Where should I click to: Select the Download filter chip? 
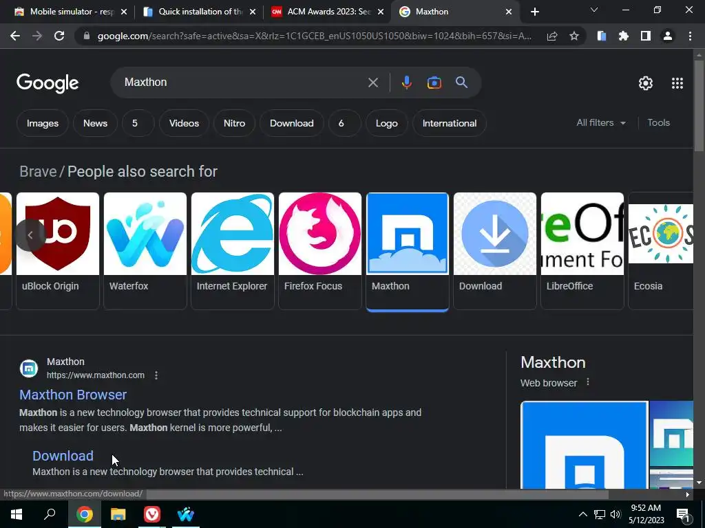click(291, 123)
